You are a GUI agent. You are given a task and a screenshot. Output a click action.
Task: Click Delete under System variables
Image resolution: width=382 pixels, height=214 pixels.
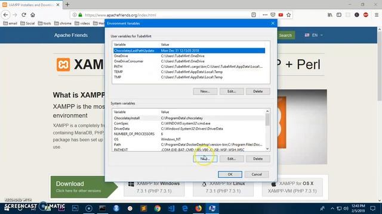[258, 159]
